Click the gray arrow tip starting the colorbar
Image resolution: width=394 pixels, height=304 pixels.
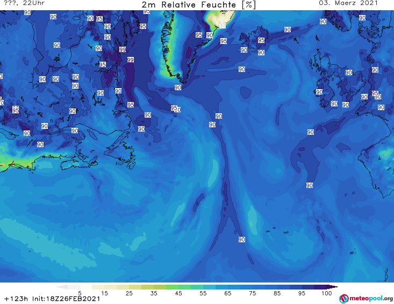pos(62,287)
